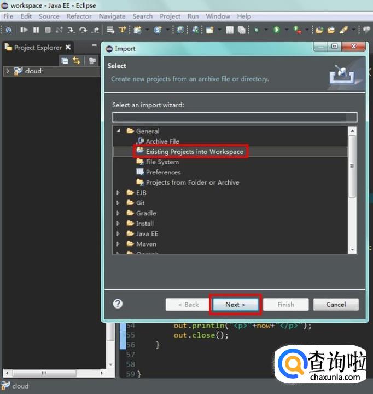The height and width of the screenshot is (394, 373).
Task: Focus the import wizard filter text field
Action: [235, 117]
